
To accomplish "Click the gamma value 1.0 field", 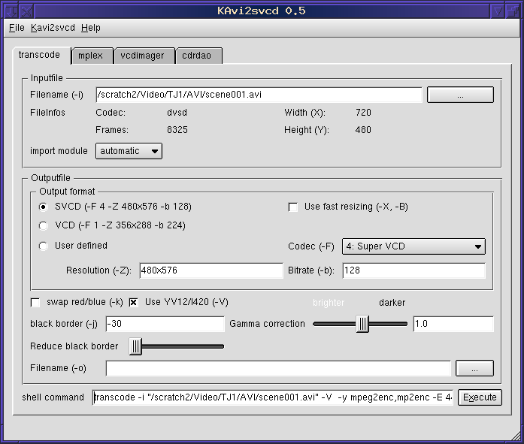I will (x=453, y=324).
